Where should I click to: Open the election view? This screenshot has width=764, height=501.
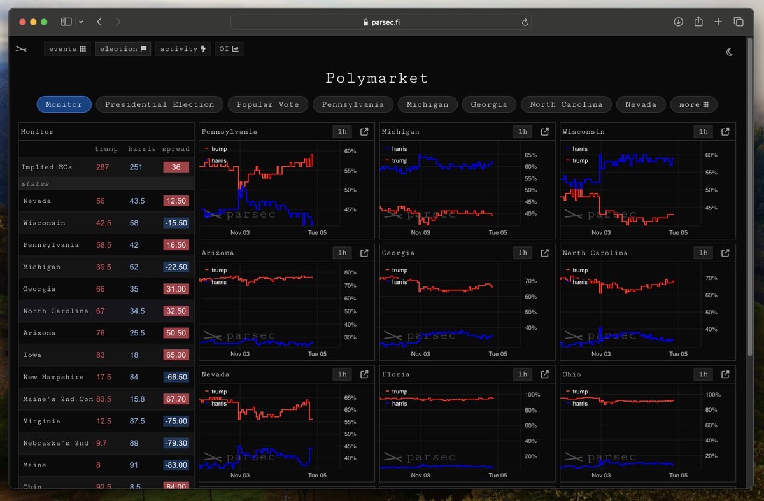(123, 49)
